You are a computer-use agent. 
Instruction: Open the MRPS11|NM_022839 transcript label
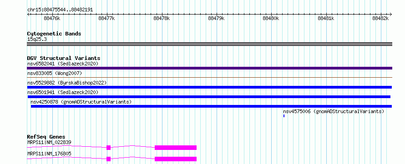pyautogui.click(x=49, y=142)
